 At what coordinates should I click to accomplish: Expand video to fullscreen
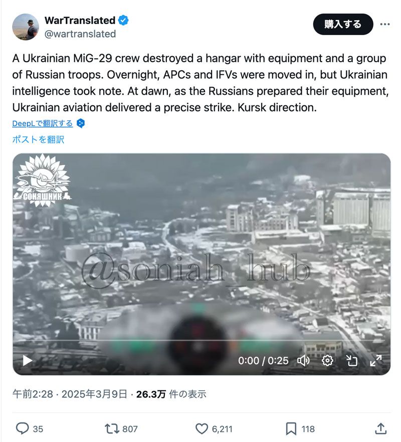pyautogui.click(x=376, y=361)
